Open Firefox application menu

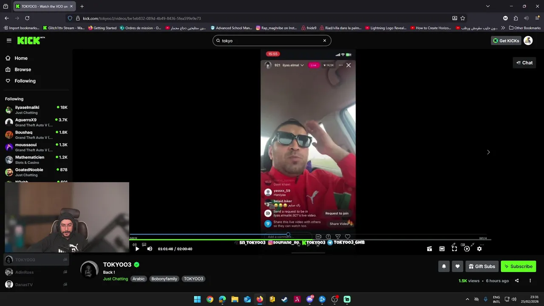[x=537, y=18]
